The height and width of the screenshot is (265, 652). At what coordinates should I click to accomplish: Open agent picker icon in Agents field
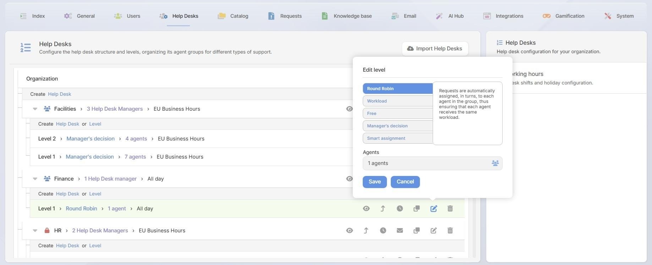495,163
